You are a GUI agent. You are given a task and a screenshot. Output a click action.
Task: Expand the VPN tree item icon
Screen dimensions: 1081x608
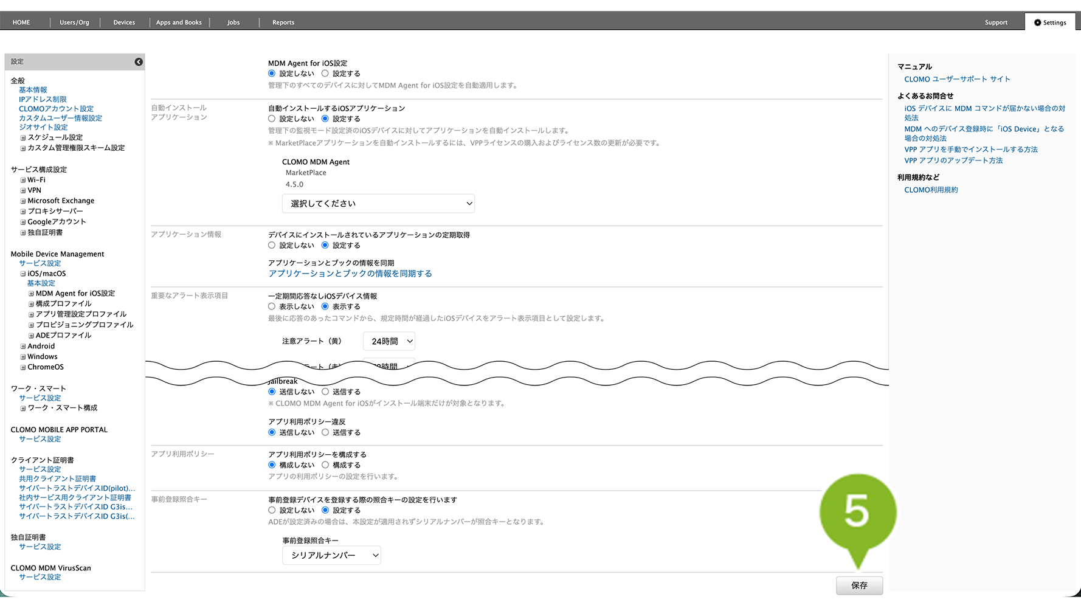click(x=23, y=191)
